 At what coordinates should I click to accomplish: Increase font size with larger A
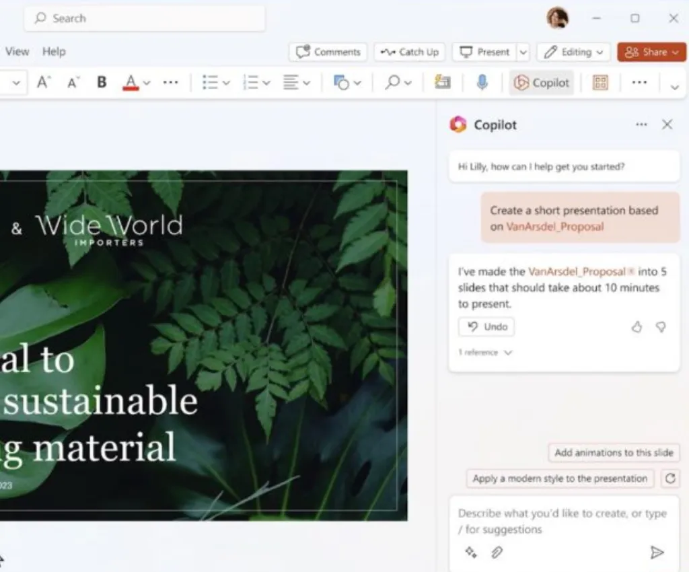click(x=44, y=82)
